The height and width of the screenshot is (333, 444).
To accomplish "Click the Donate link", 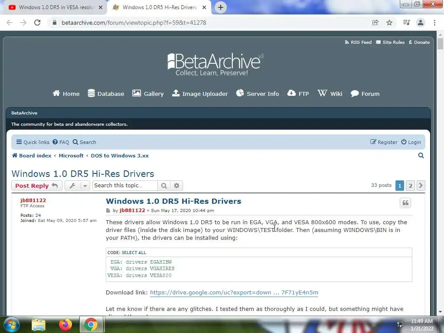I will (419, 42).
